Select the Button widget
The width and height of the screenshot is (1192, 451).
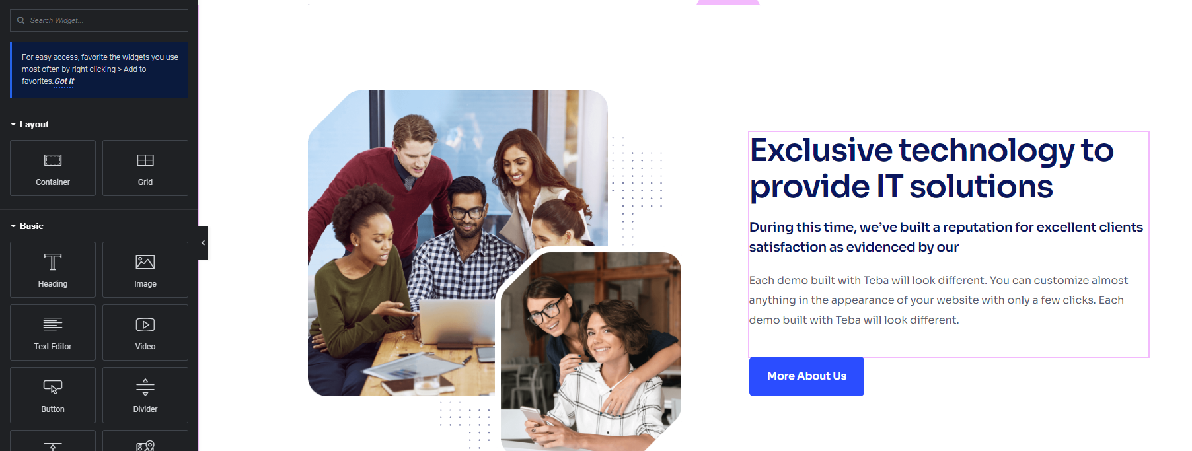pos(53,395)
